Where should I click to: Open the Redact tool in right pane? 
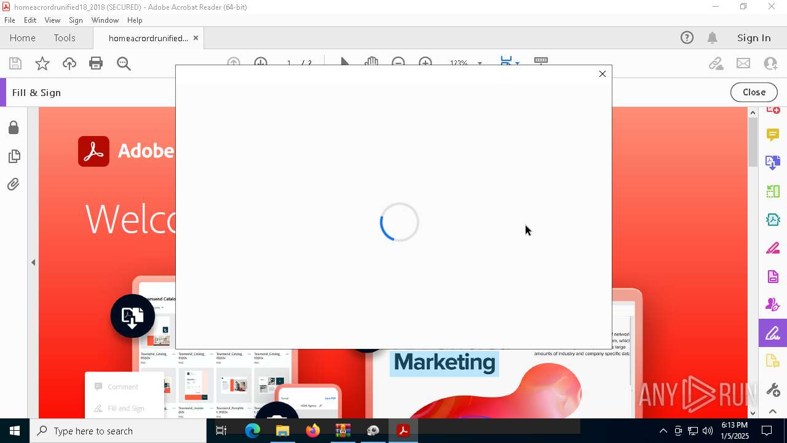coord(773,248)
